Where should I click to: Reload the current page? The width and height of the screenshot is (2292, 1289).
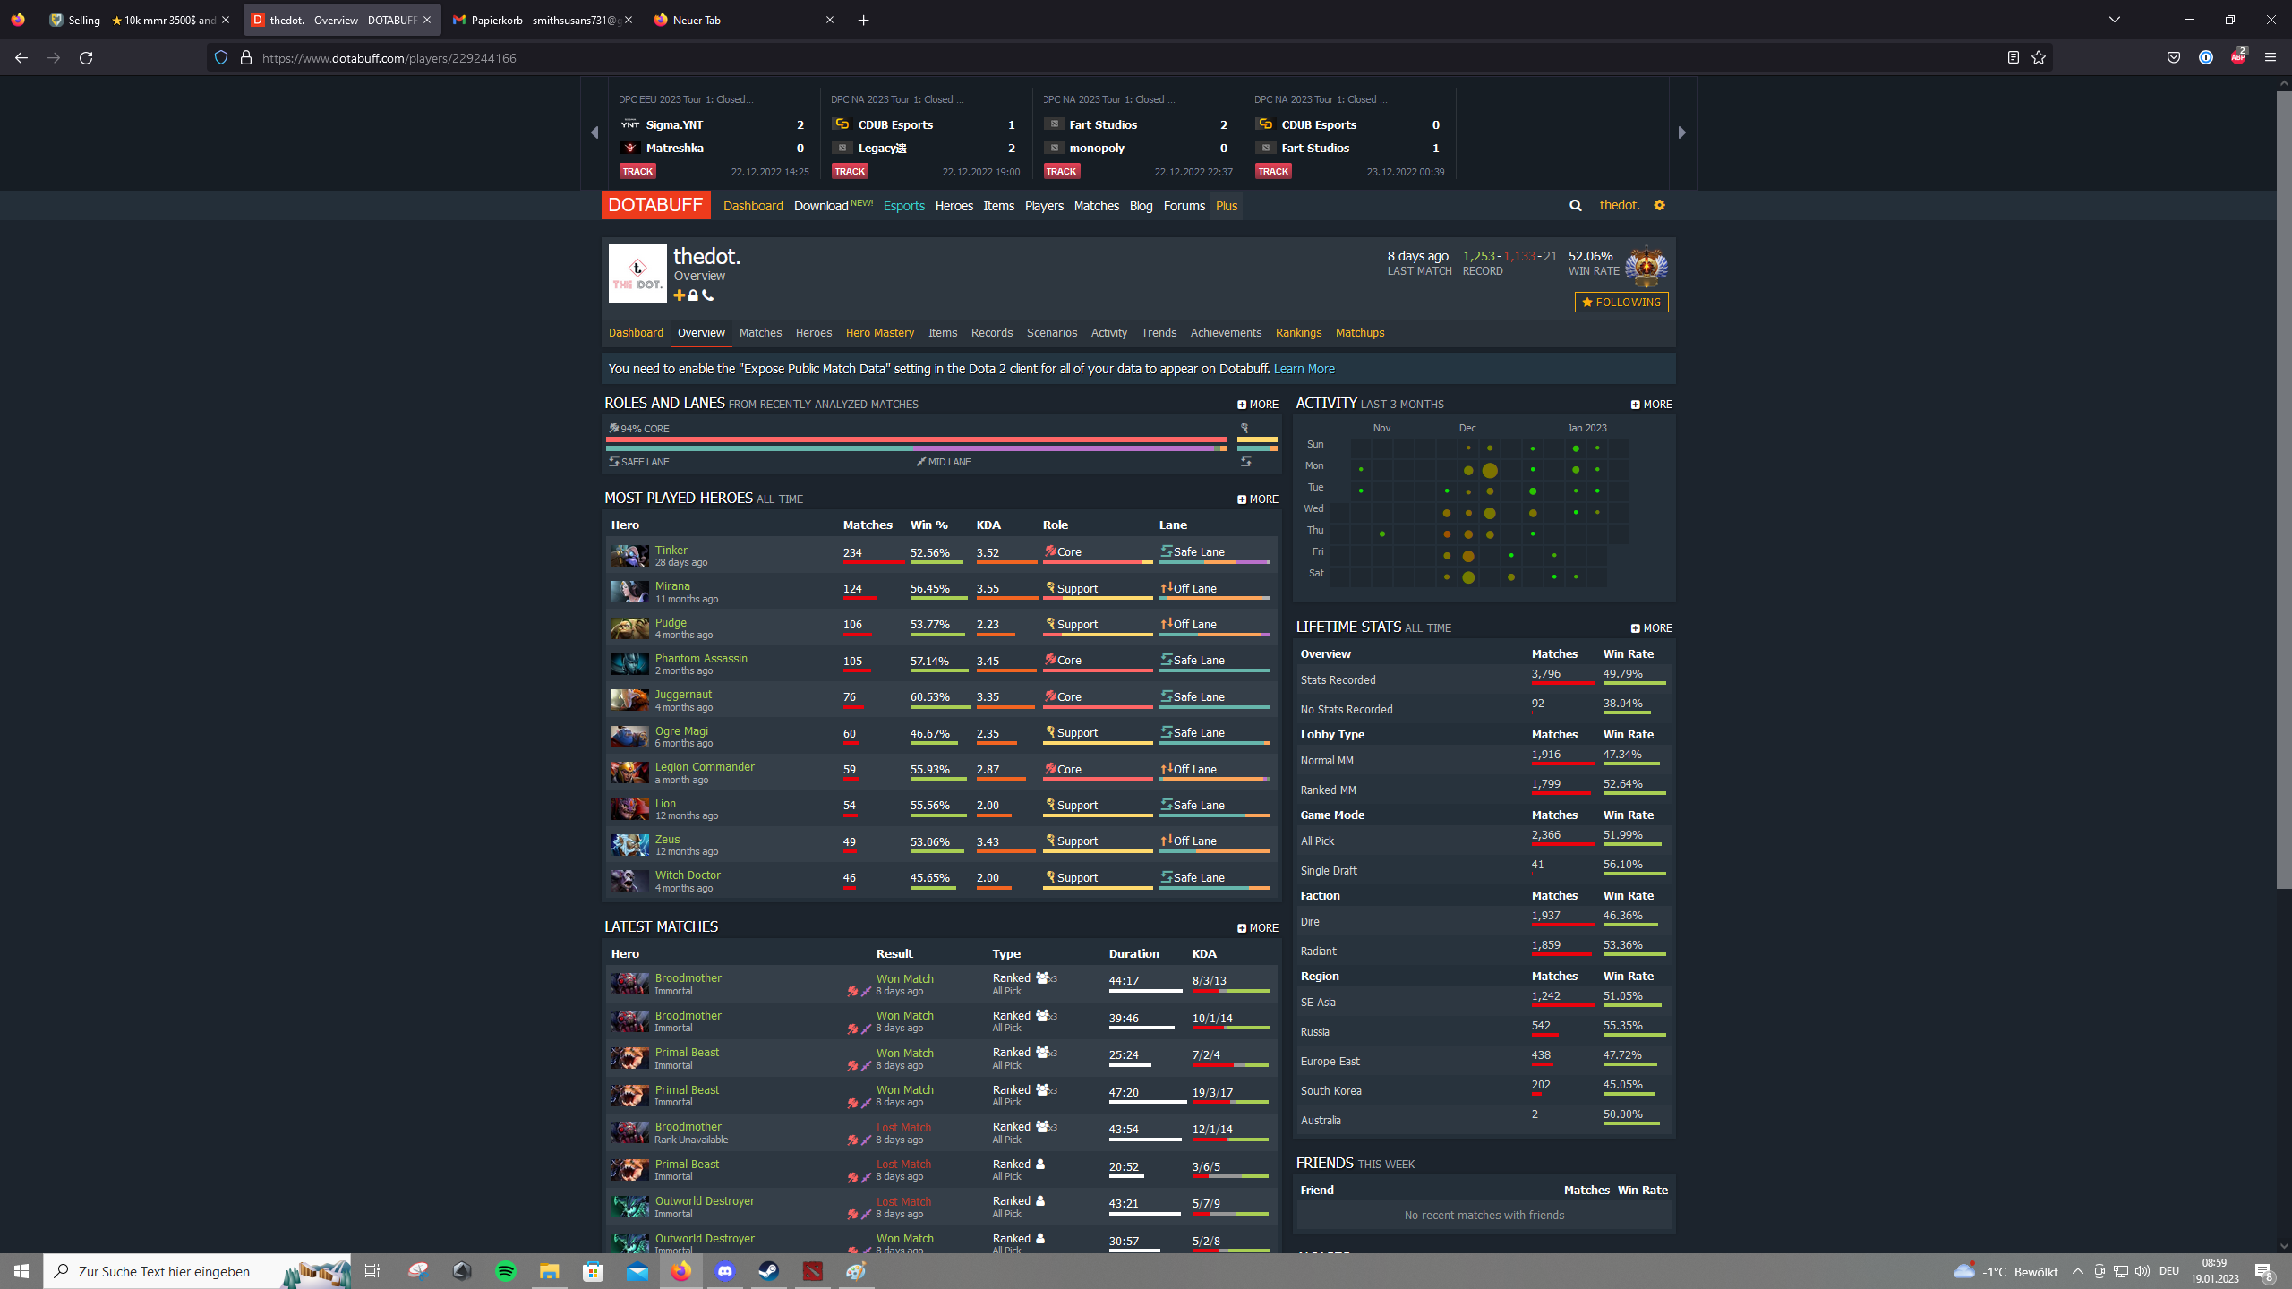click(86, 58)
